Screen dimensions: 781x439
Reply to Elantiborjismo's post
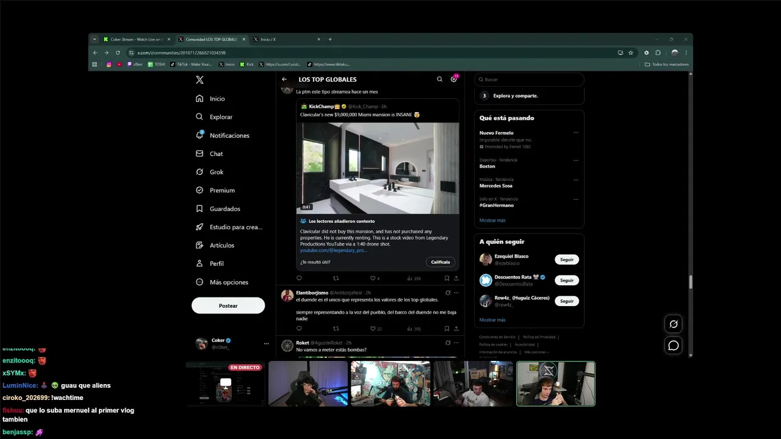coord(299,329)
